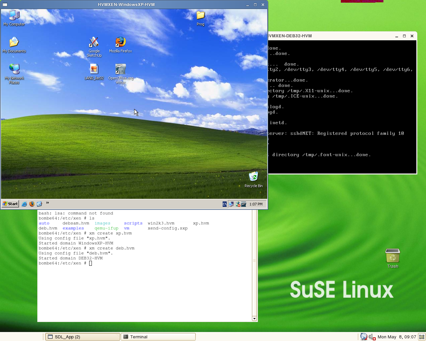The height and width of the screenshot is (341, 426).
Task: Open the Windows Recycle Bin
Action: (253, 177)
